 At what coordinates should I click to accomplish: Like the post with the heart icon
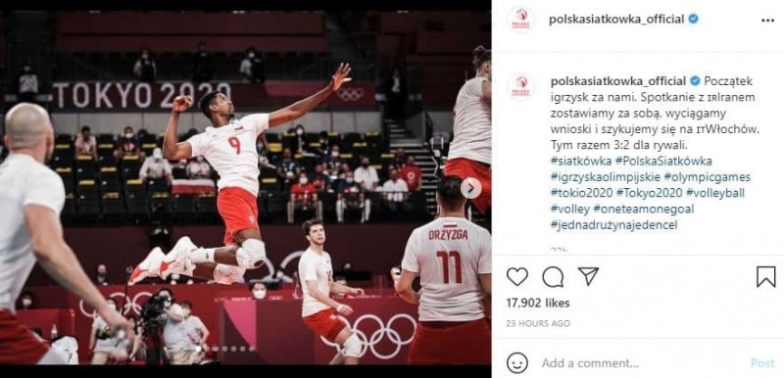click(x=517, y=276)
